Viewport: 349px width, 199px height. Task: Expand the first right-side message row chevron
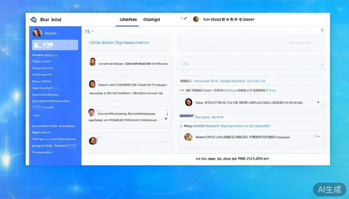[x=318, y=102]
